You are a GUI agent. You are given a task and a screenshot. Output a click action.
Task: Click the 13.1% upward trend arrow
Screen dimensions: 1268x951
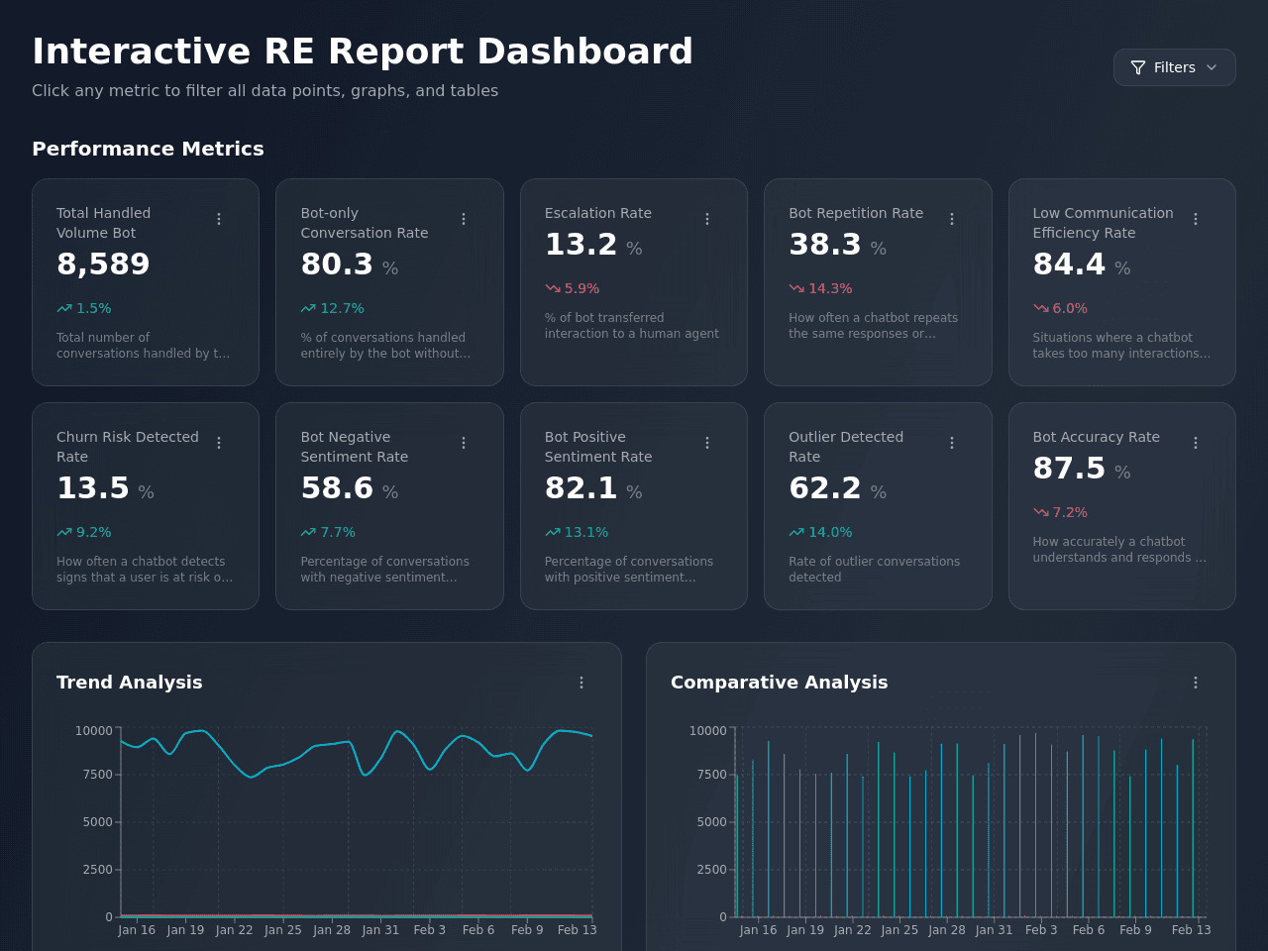point(553,532)
